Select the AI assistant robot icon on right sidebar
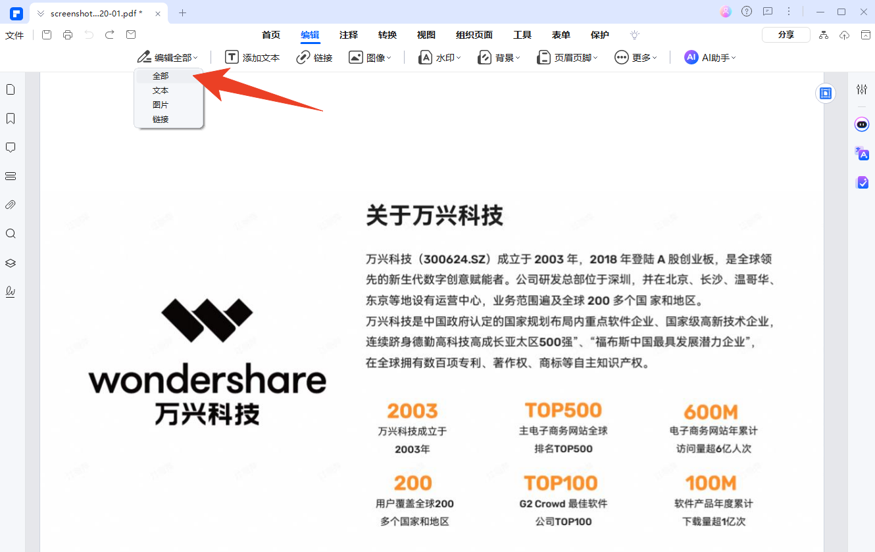This screenshot has width=875, height=552. point(862,124)
